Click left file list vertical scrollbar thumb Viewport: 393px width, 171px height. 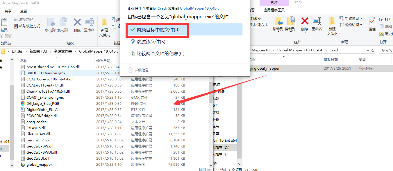[x=211, y=92]
